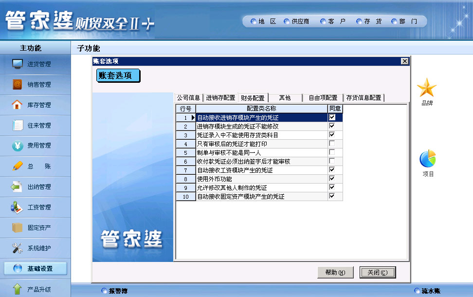
Task: Open 库存管理 house icon
Action: [18, 105]
